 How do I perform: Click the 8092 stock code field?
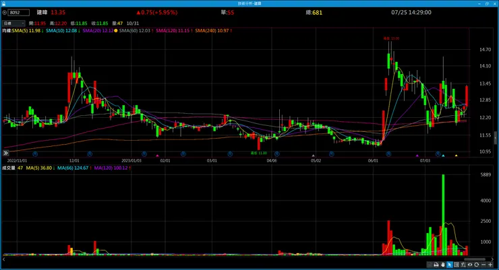click(19, 13)
